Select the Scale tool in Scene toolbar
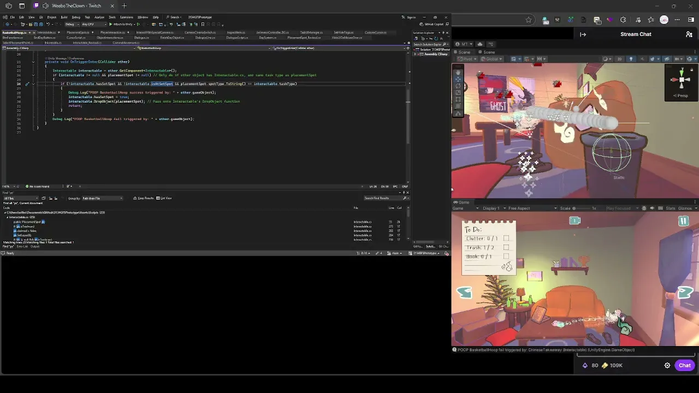The height and width of the screenshot is (393, 699). tap(458, 92)
